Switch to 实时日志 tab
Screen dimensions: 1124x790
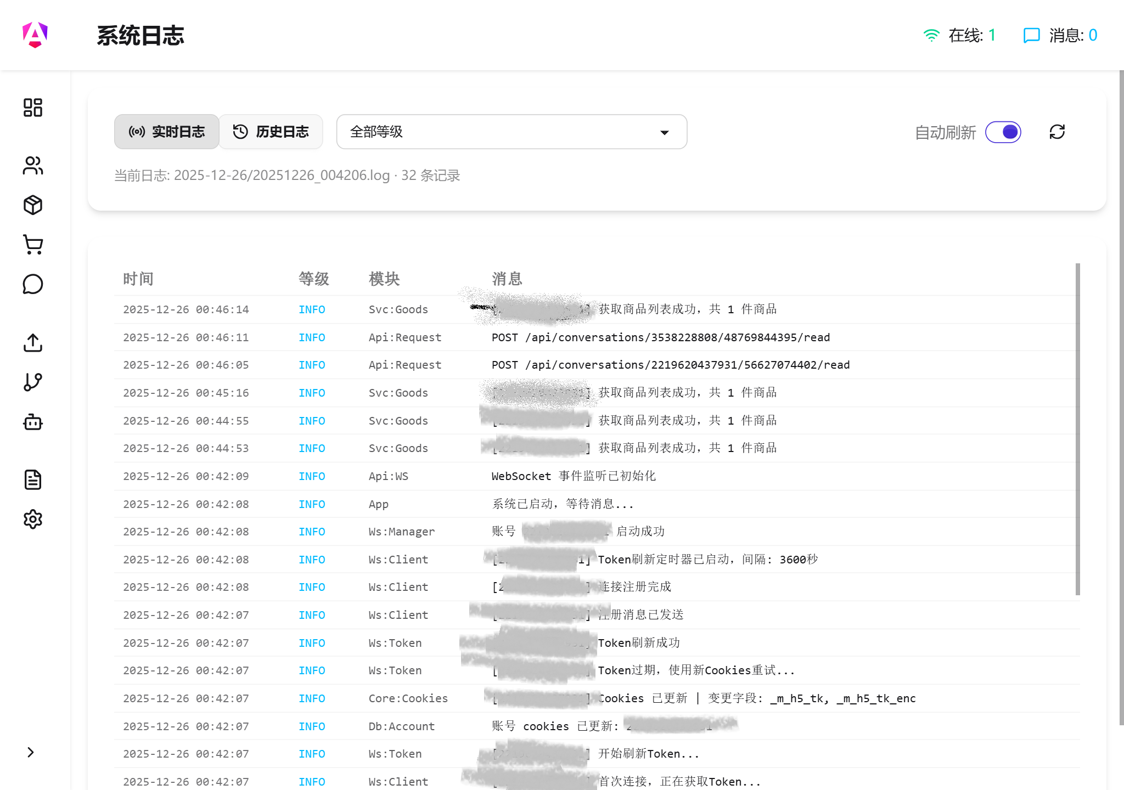(x=167, y=132)
